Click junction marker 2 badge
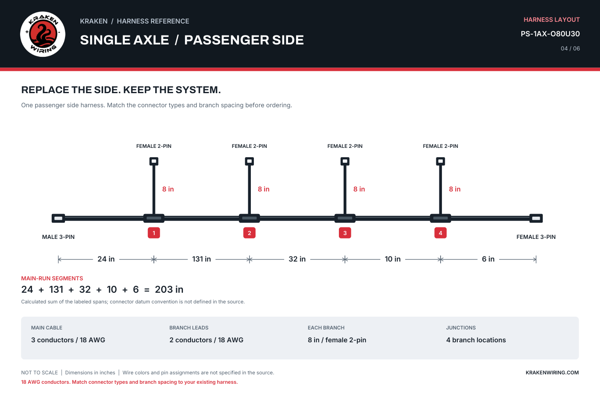The image size is (600, 400). (x=250, y=233)
